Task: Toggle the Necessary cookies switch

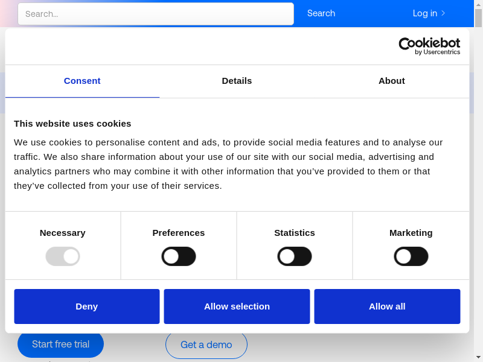Action: (63, 256)
